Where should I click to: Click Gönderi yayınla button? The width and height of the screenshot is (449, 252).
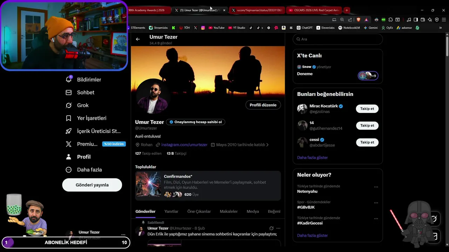(92, 185)
